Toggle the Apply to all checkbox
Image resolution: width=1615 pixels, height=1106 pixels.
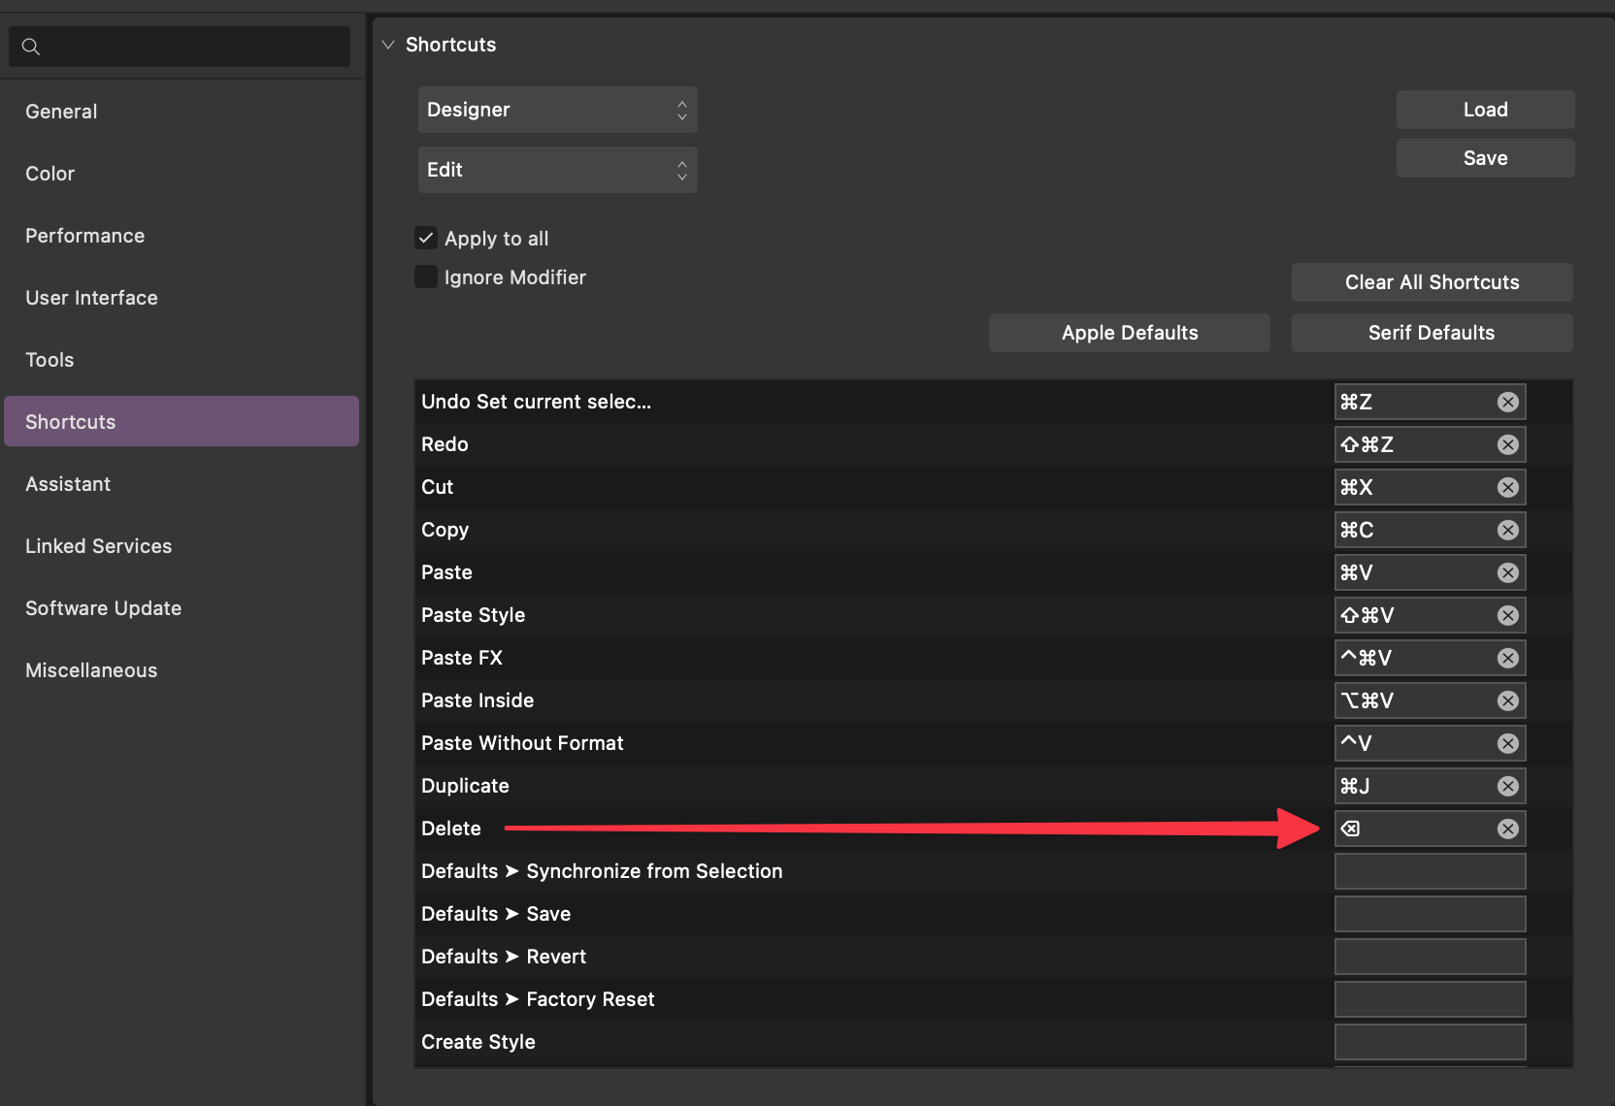point(425,238)
